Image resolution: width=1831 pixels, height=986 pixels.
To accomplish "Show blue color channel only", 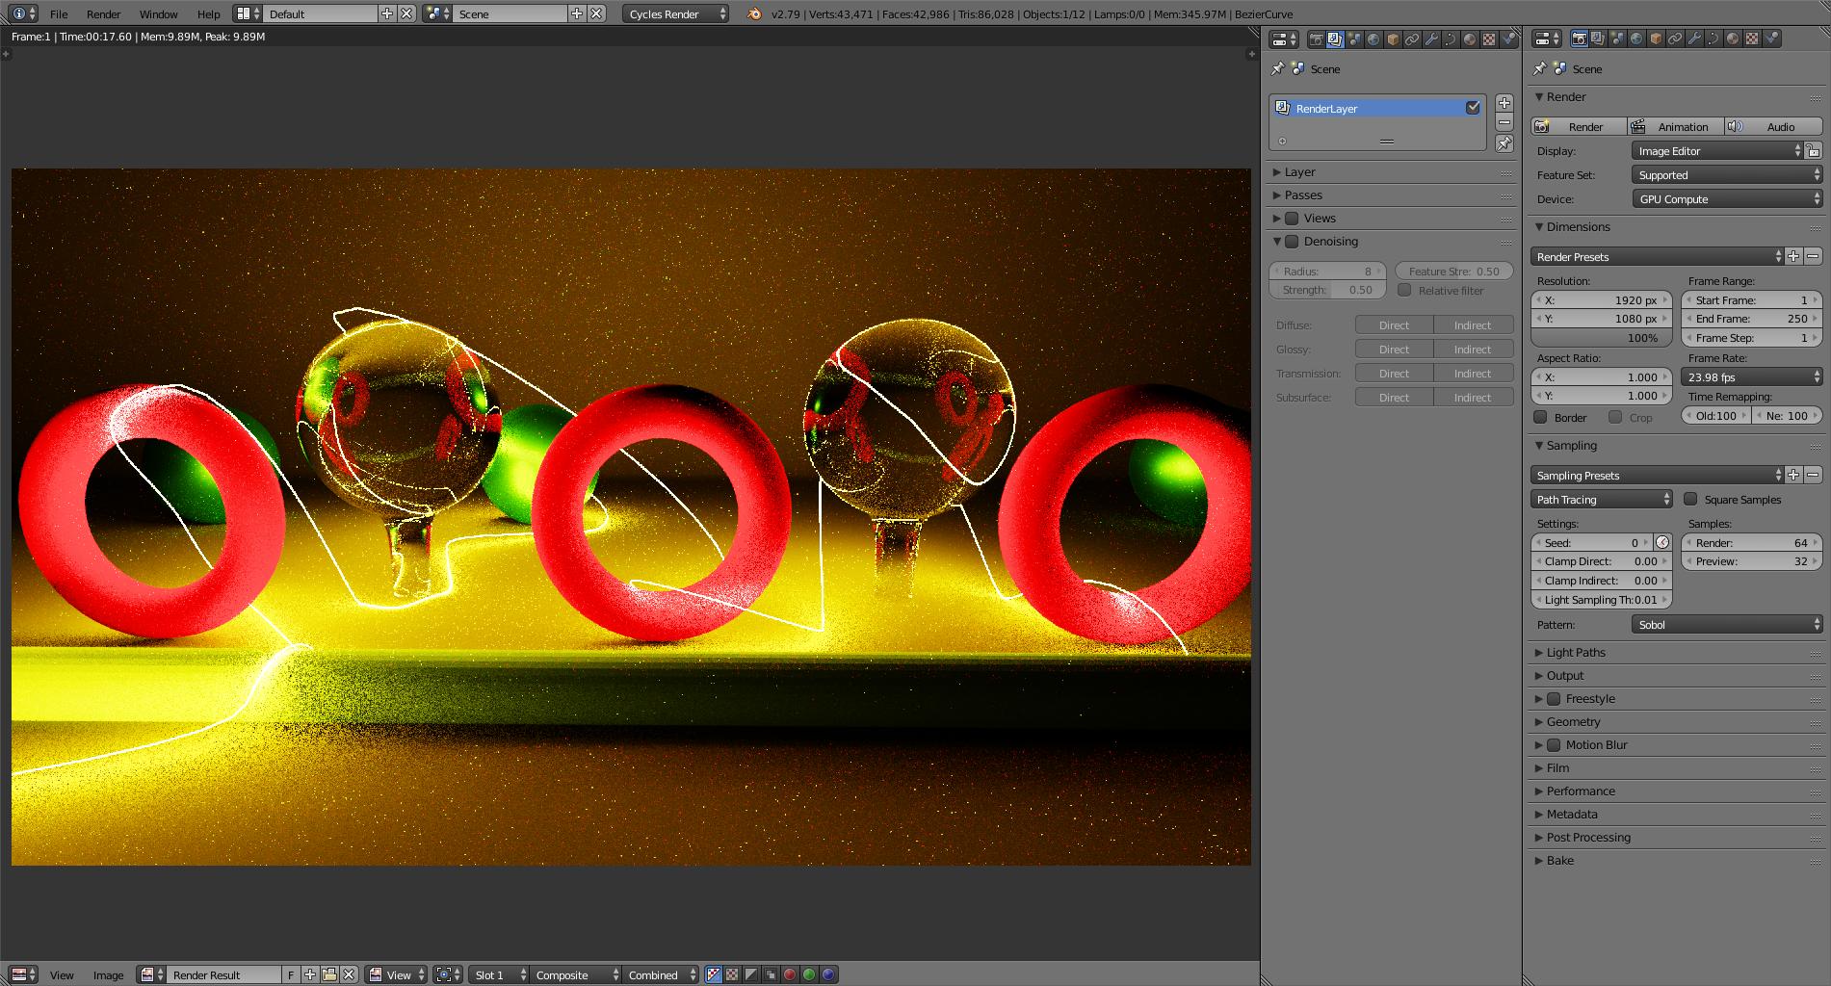I will [828, 974].
